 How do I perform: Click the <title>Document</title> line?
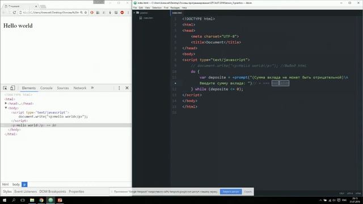216,42
